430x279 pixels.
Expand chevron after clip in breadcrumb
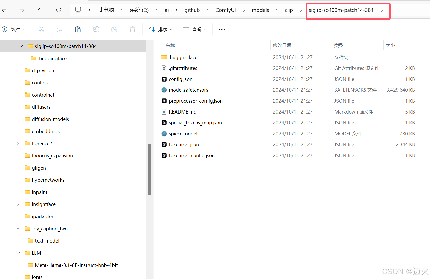[x=301, y=10]
